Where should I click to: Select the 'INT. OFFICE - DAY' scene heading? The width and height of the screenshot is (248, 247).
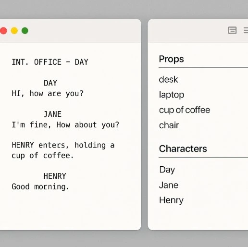tap(50, 62)
